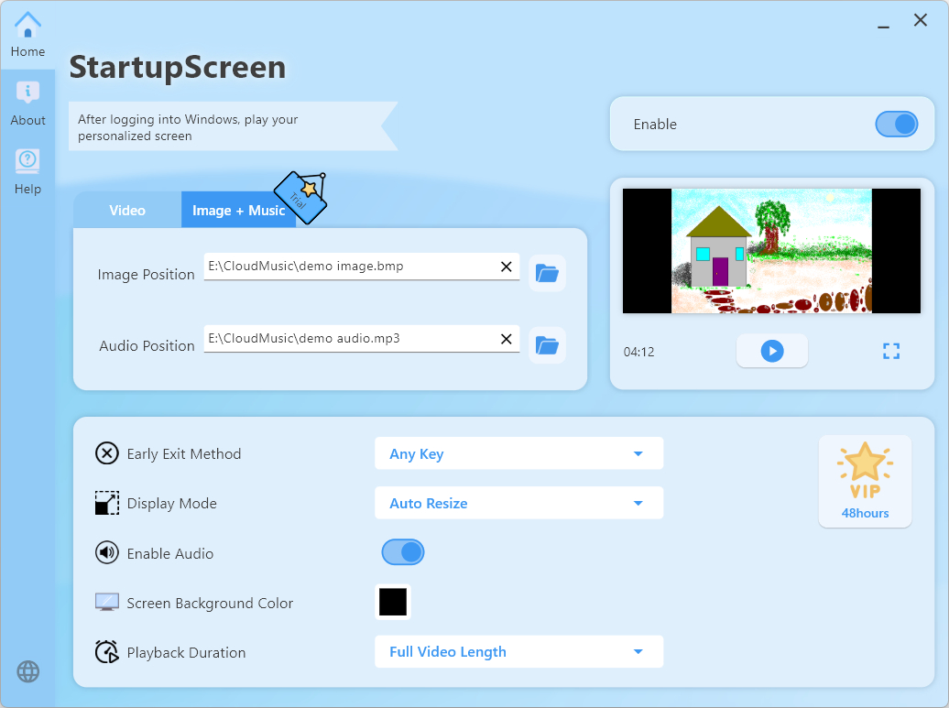This screenshot has width=949, height=708.
Task: Browse folder for Audio Position
Action: [547, 345]
